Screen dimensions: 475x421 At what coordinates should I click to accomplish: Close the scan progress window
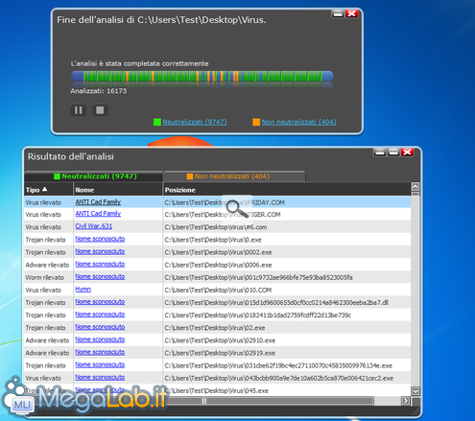351,14
